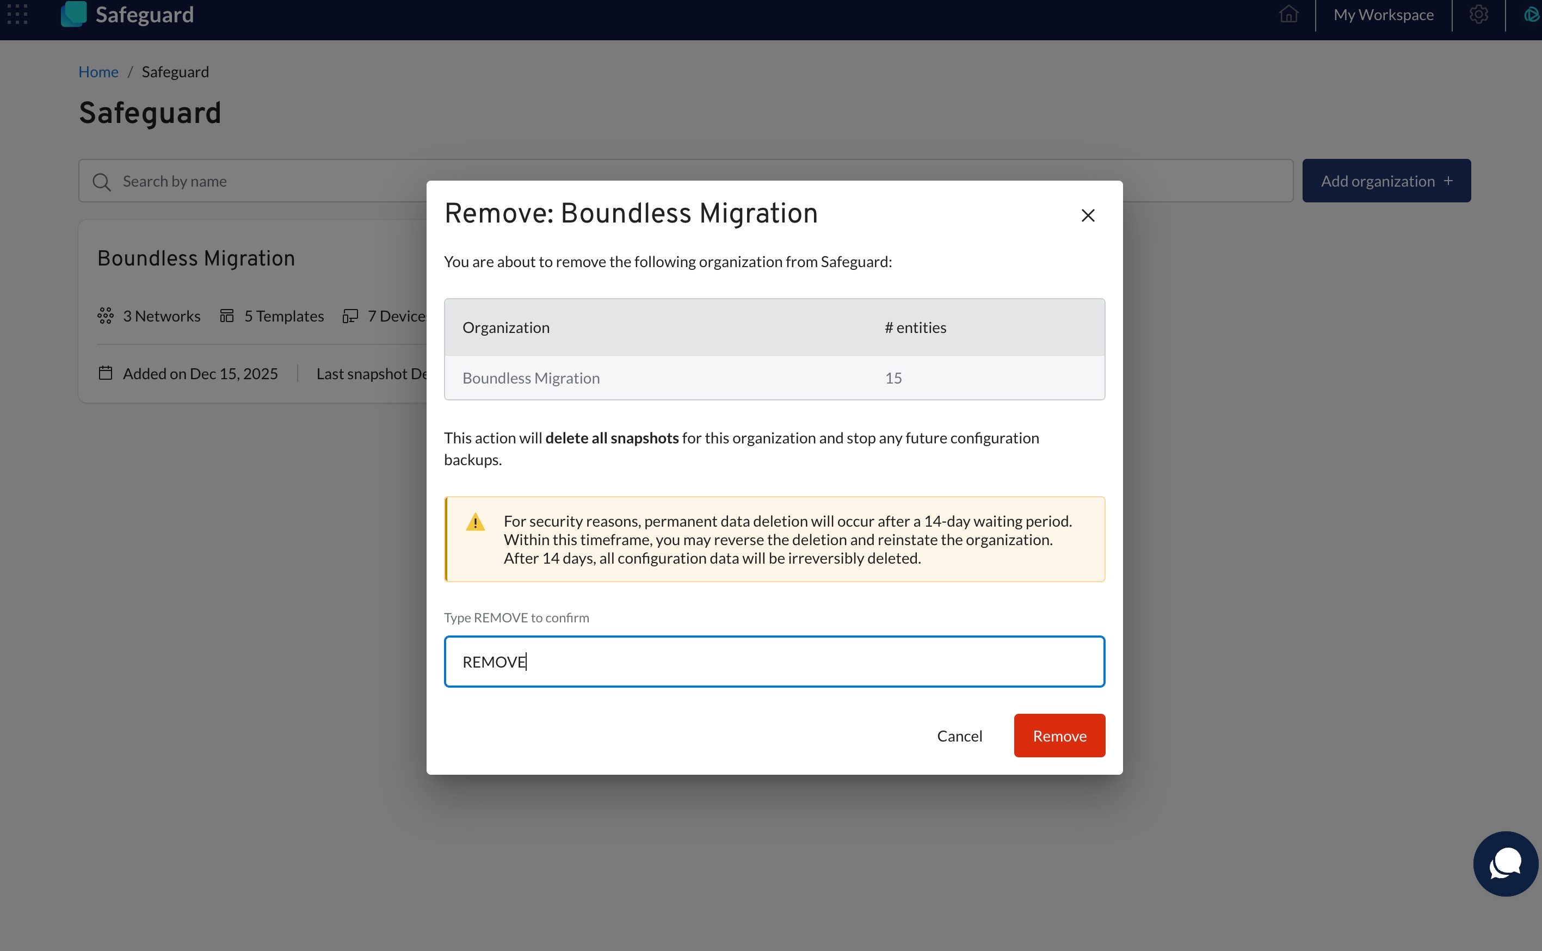This screenshot has height=951, width=1542.
Task: Click the calendar icon by Added on
Action: click(x=106, y=373)
